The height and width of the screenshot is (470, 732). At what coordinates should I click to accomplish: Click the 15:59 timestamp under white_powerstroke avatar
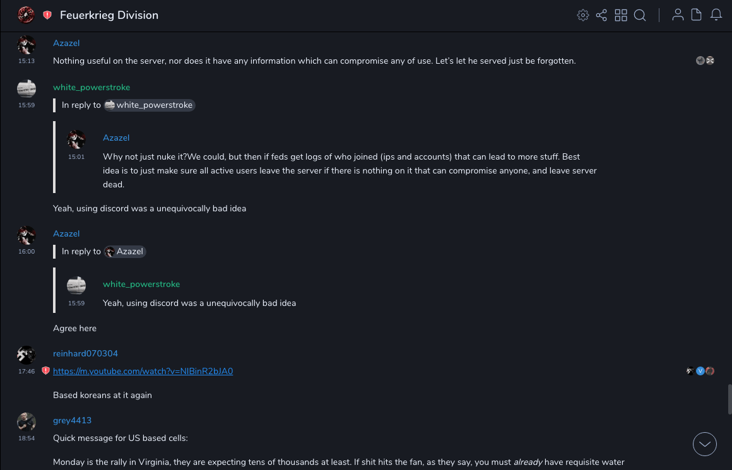click(26, 105)
